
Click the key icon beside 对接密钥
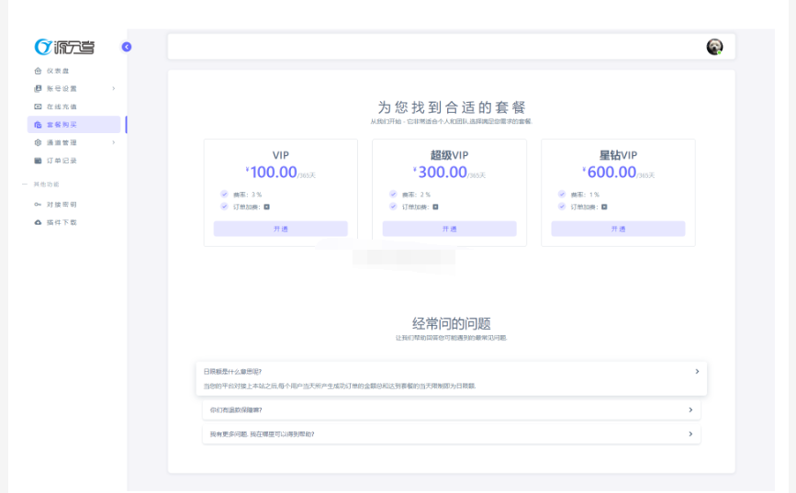click(x=38, y=204)
